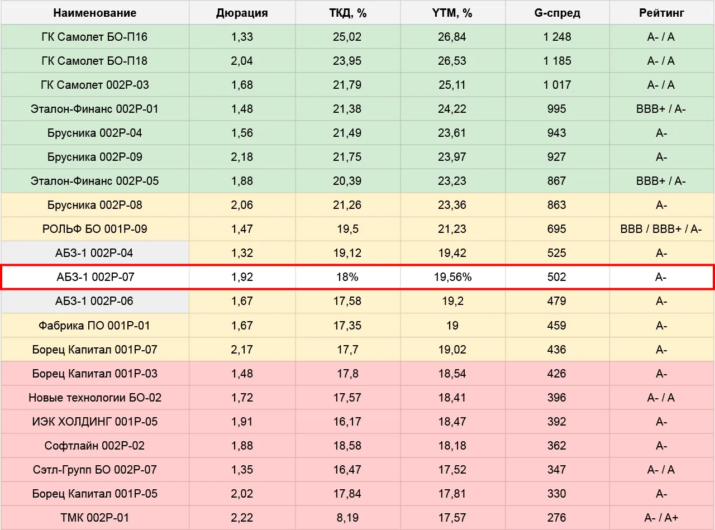715x530 pixels.
Task: Click the G-спред column header
Action: coord(557,13)
